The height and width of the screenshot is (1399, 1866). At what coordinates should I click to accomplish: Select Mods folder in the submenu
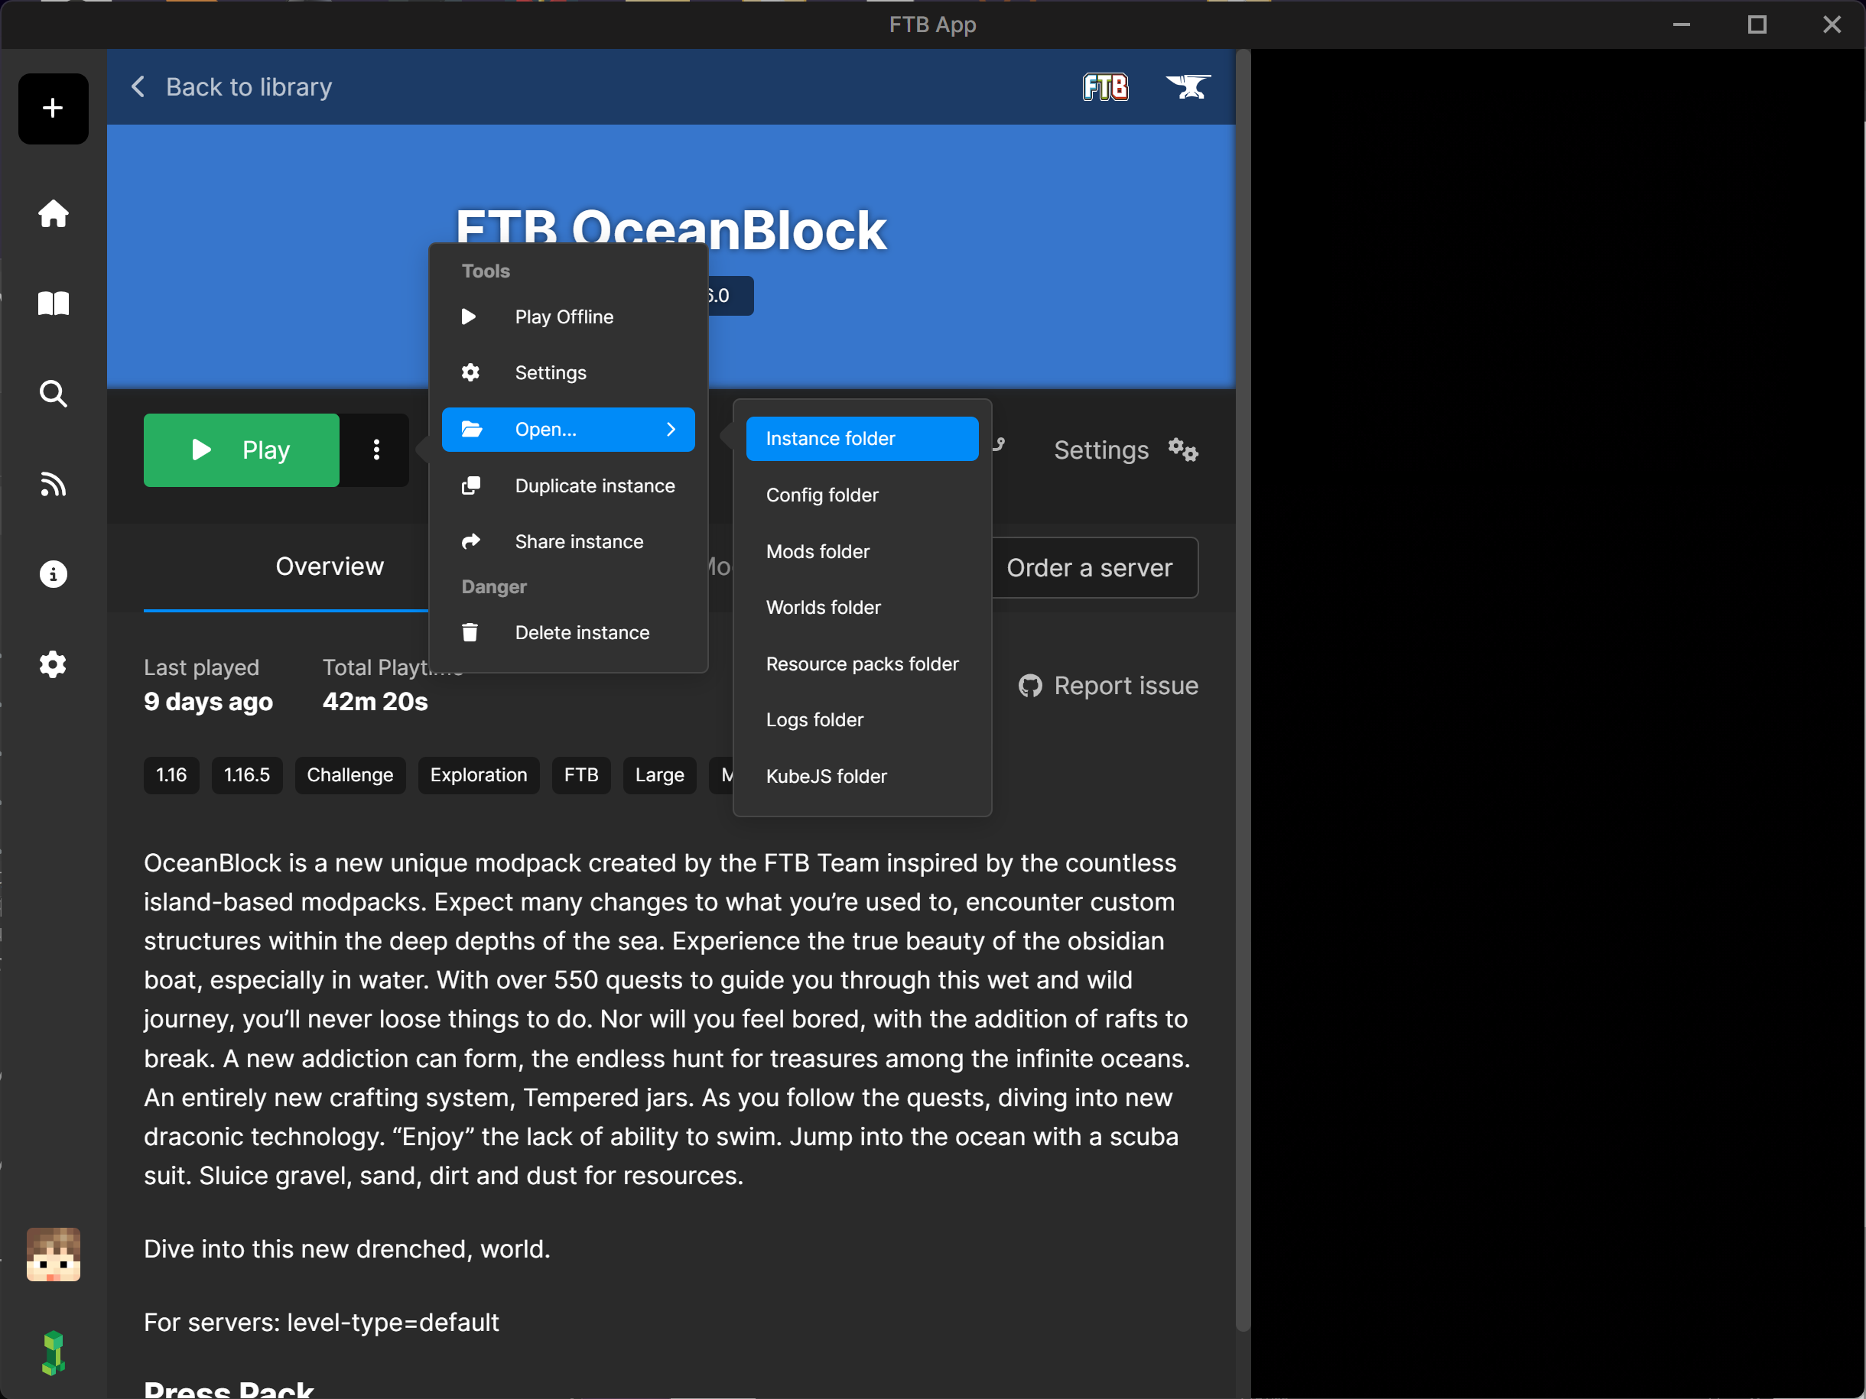click(817, 551)
